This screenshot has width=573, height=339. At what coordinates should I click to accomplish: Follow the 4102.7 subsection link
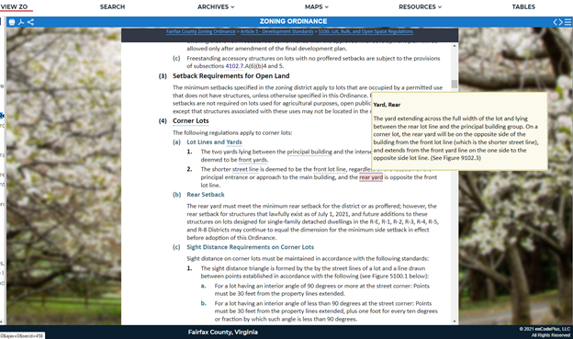point(234,66)
